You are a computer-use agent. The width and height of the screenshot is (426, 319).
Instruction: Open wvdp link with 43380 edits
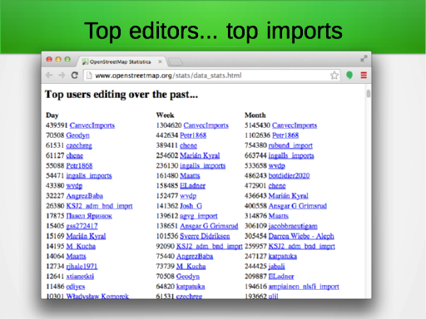(x=74, y=186)
